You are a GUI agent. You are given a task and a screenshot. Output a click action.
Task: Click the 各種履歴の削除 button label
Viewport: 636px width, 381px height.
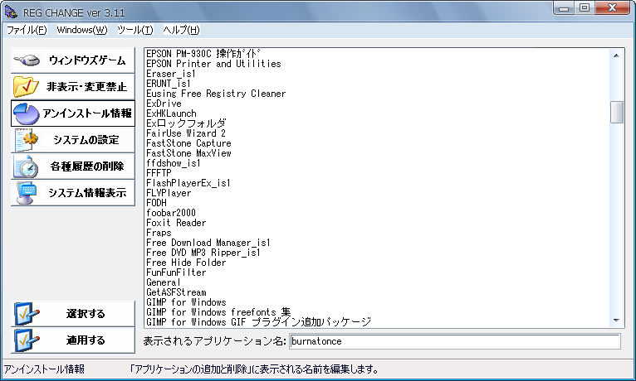click(87, 166)
